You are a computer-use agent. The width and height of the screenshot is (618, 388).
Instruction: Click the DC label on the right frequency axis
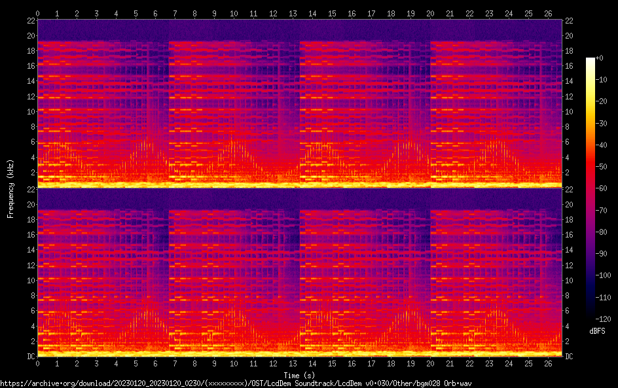tap(570, 357)
